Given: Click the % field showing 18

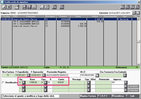Looking at the screenshot, I should pos(50,82).
